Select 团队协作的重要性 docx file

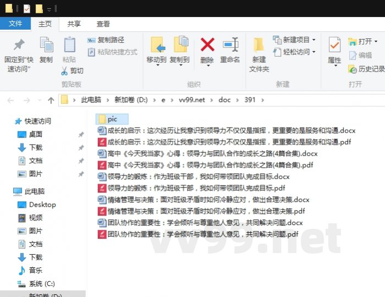(200, 223)
